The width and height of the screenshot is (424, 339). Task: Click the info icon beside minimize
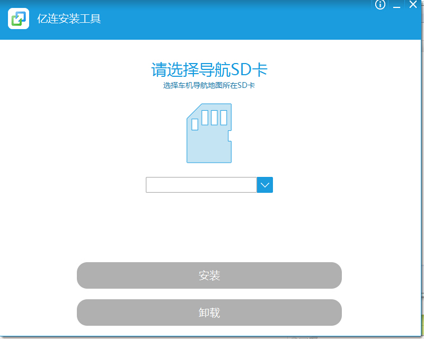(379, 5)
